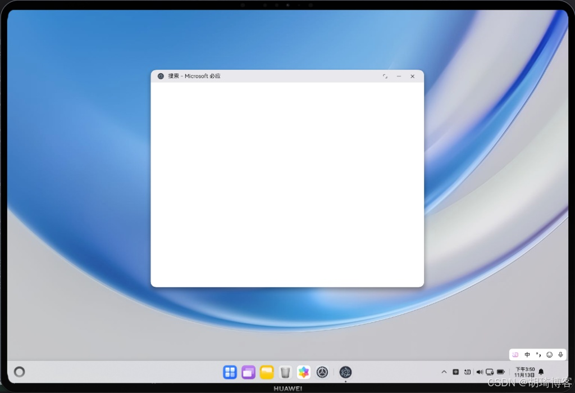Image resolution: width=575 pixels, height=393 pixels.
Task: Click the app icon in the window title bar
Action: [161, 76]
